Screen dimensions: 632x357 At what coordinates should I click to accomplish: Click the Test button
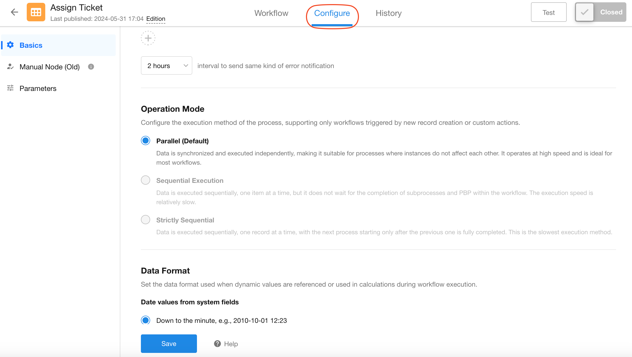[549, 12]
